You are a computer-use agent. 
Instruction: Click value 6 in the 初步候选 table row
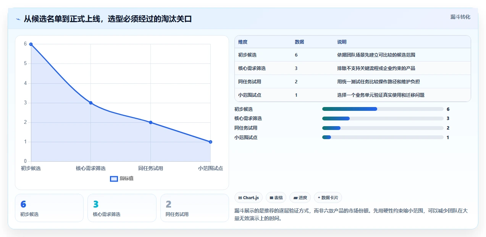click(296, 55)
